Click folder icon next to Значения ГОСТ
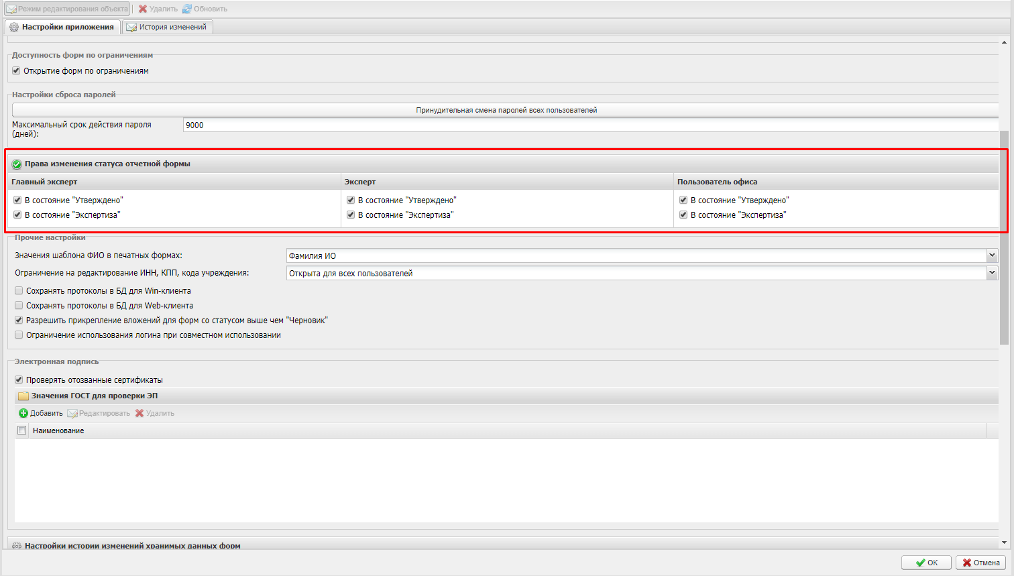Viewport: 1014px width, 576px height. pos(23,396)
